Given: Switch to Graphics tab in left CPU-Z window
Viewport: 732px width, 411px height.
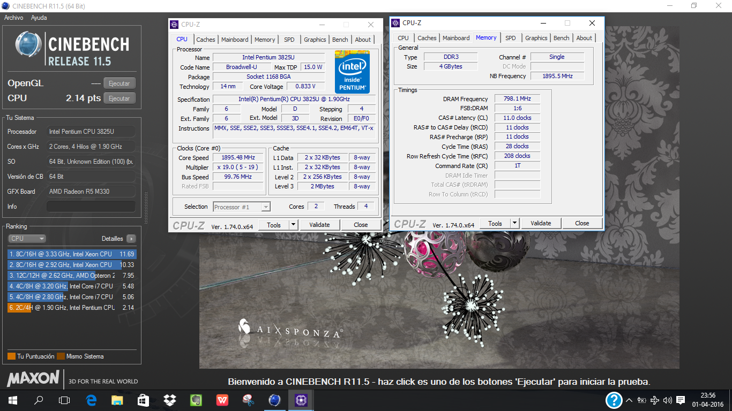Looking at the screenshot, I should pos(315,40).
